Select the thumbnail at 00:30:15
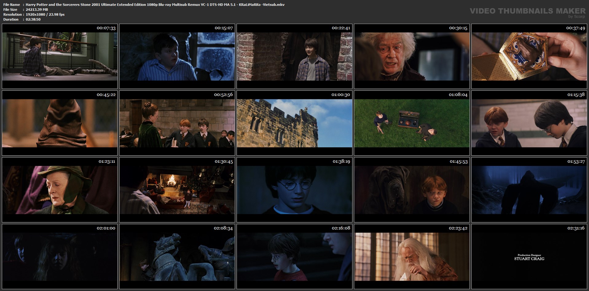The height and width of the screenshot is (291, 589). [412, 56]
